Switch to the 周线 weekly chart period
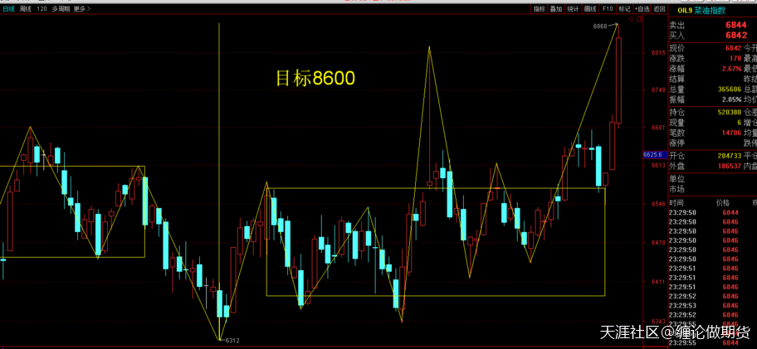 (x=26, y=9)
